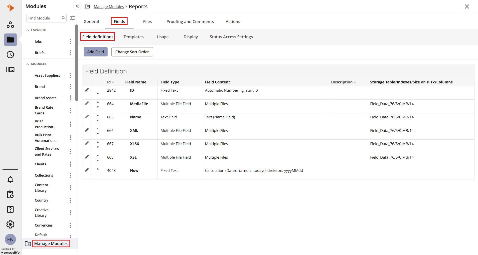Edit the Now field with pencil icon
Image resolution: width=478 pixels, height=255 pixels.
[x=87, y=170]
